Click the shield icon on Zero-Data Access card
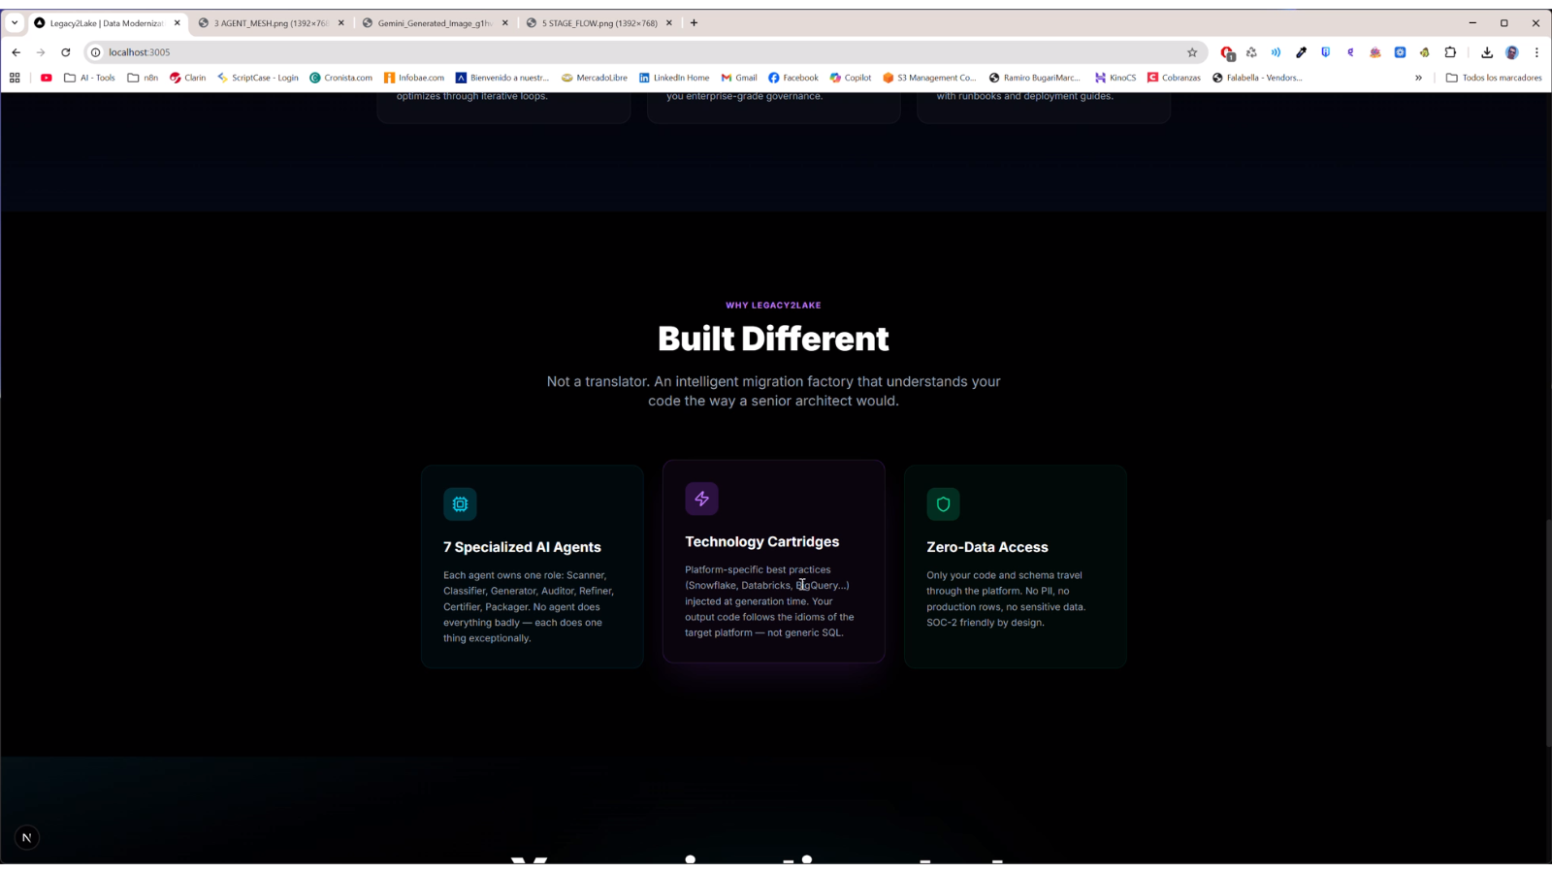 pyautogui.click(x=943, y=504)
